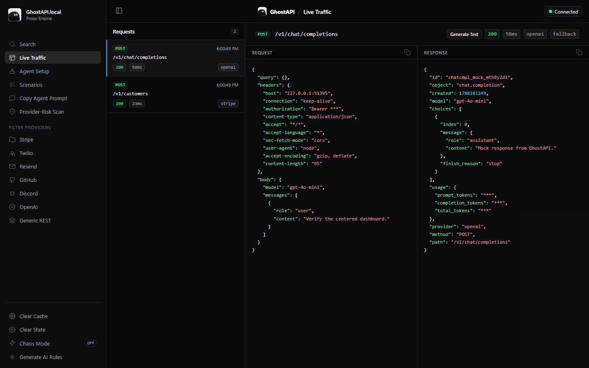This screenshot has width=589, height=368.
Task: Toggle Chaos Mode Off switch
Action: [x=91, y=343]
